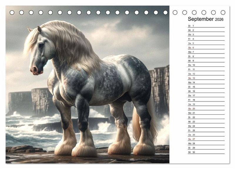Click the September 2026 month title
This screenshot has width=235, height=169.
tap(205, 19)
